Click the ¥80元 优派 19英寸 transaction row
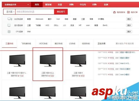The image size is (139, 101). (116, 52)
